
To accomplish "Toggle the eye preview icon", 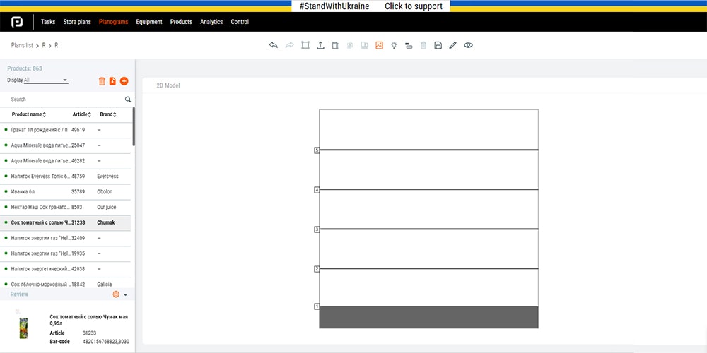I will [468, 45].
